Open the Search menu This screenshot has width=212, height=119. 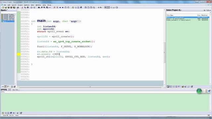point(14,5)
